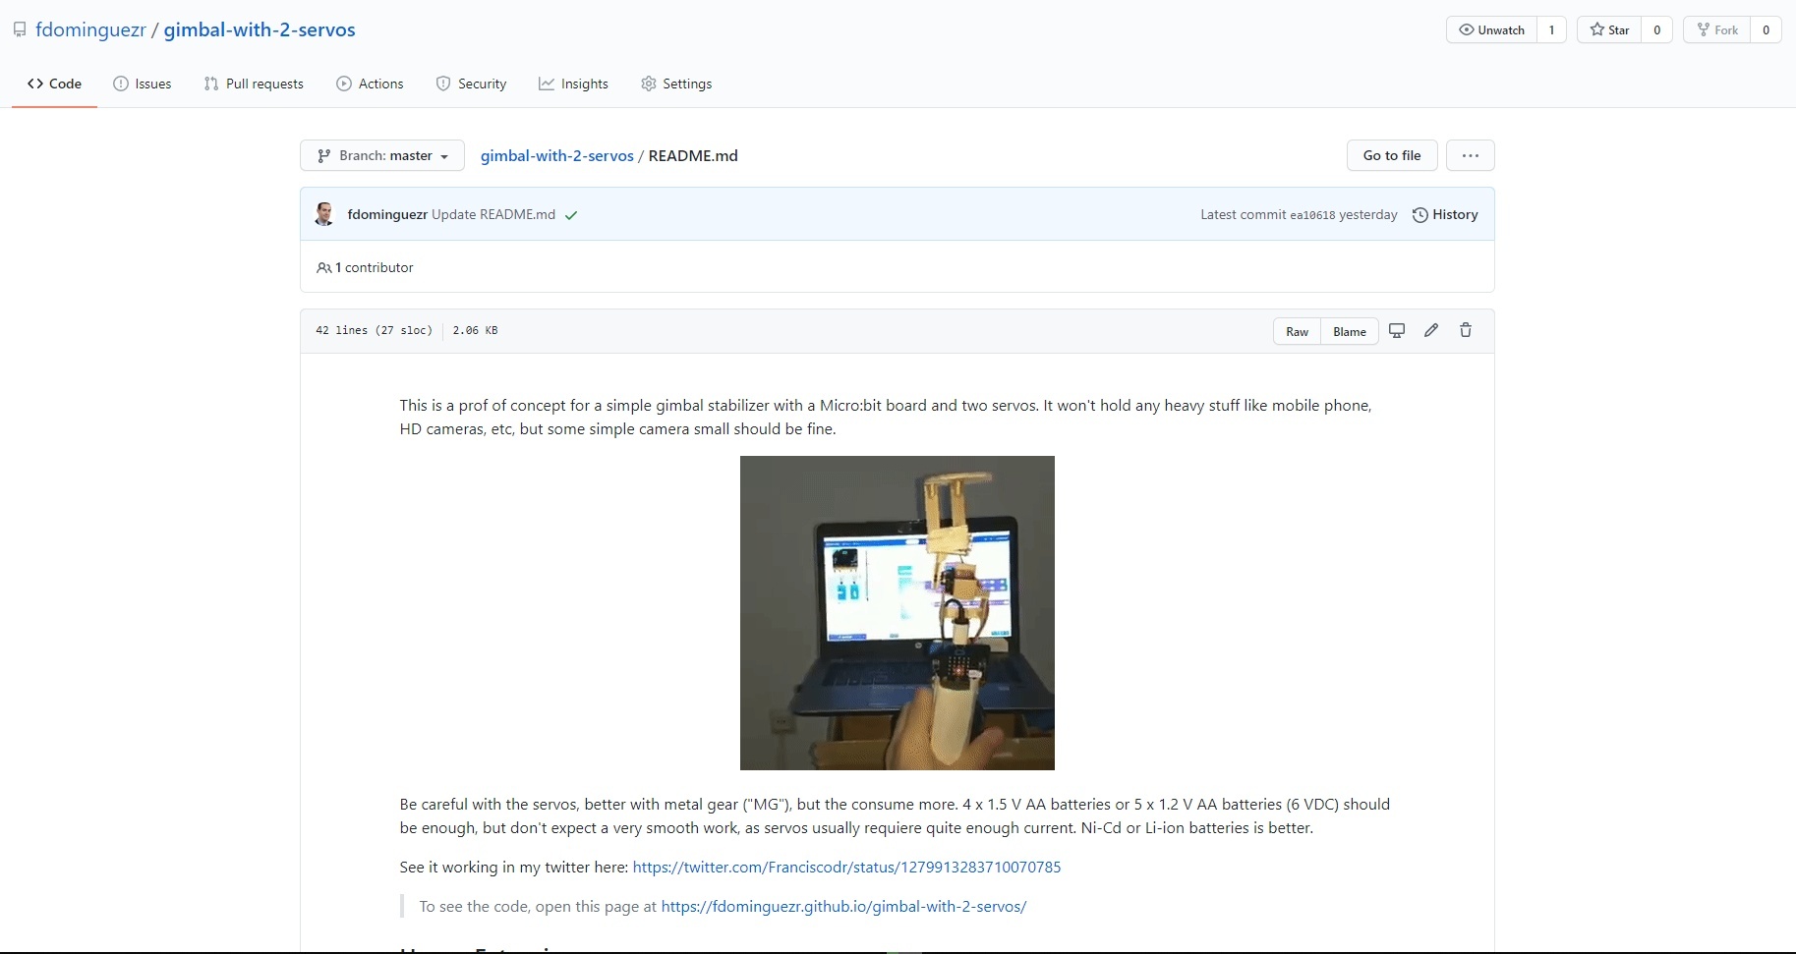Image resolution: width=1796 pixels, height=954 pixels.
Task: Toggle Unwatch for this repository
Action: (x=1494, y=29)
